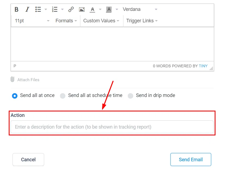Screen dimensions: 225x176
Task: Toggle bold text formatting
Action: pyautogui.click(x=16, y=9)
